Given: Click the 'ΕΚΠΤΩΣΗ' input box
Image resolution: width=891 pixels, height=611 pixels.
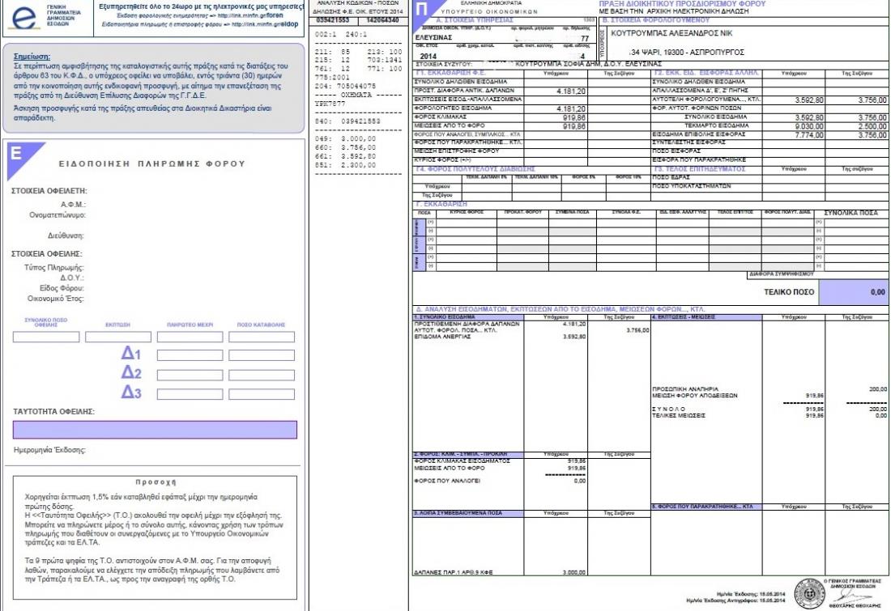Looking at the screenshot, I should pyautogui.click(x=118, y=337).
